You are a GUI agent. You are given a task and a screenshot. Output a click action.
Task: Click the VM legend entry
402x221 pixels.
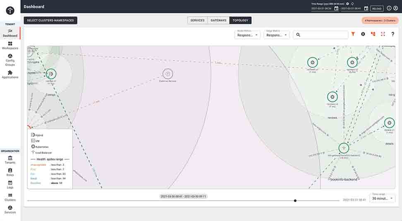click(35, 141)
